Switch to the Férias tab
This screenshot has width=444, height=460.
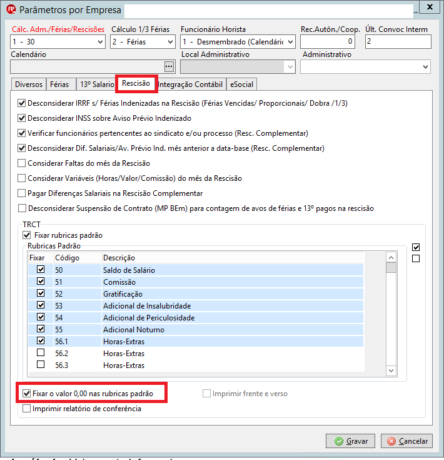(59, 84)
